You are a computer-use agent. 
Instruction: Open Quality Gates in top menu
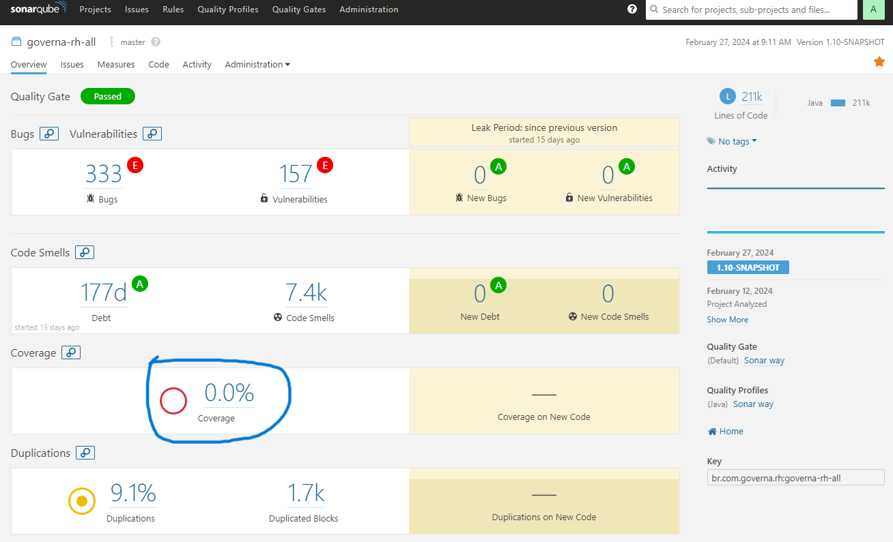[299, 10]
